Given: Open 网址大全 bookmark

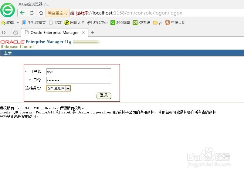Looking at the screenshot, I should (x=74, y=23).
